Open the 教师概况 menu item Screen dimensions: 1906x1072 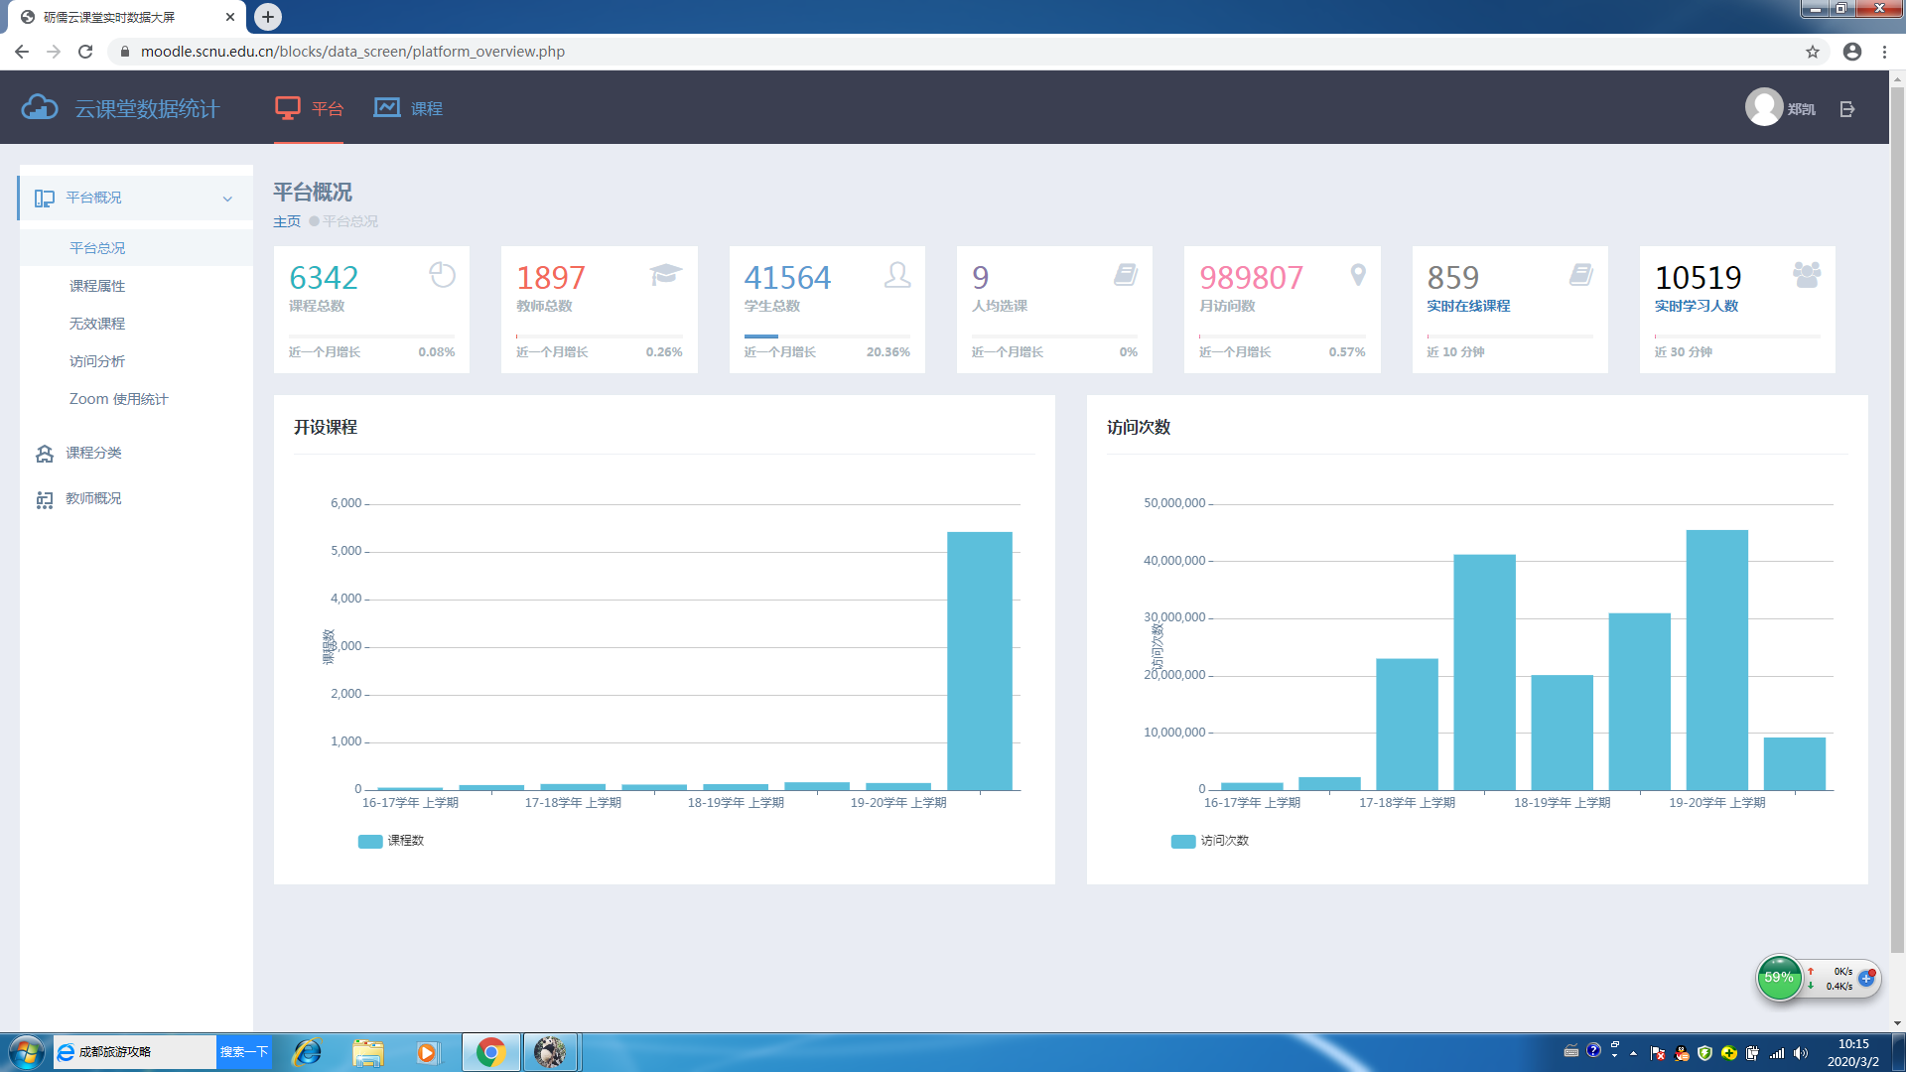tap(93, 498)
